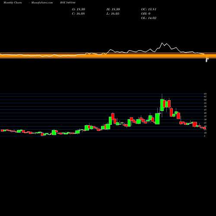Click the 10 price axis label
The width and height of the screenshot is (216, 216).
[205, 133]
